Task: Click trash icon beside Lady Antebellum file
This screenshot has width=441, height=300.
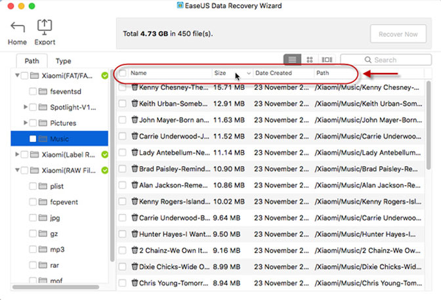Action: [x=135, y=152]
